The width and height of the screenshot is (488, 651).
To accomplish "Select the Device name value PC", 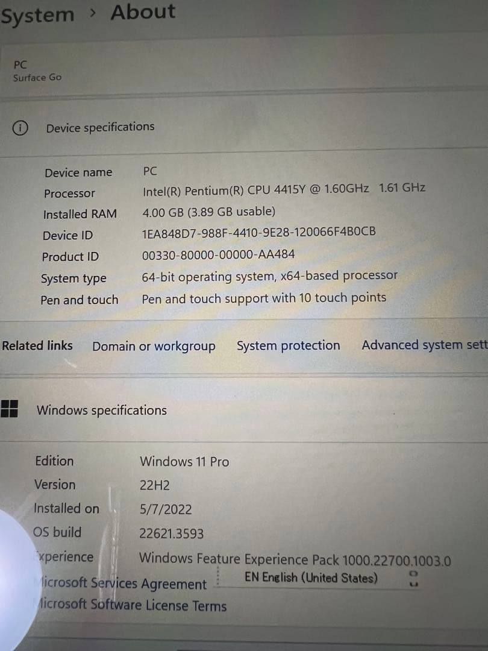I will (150, 171).
